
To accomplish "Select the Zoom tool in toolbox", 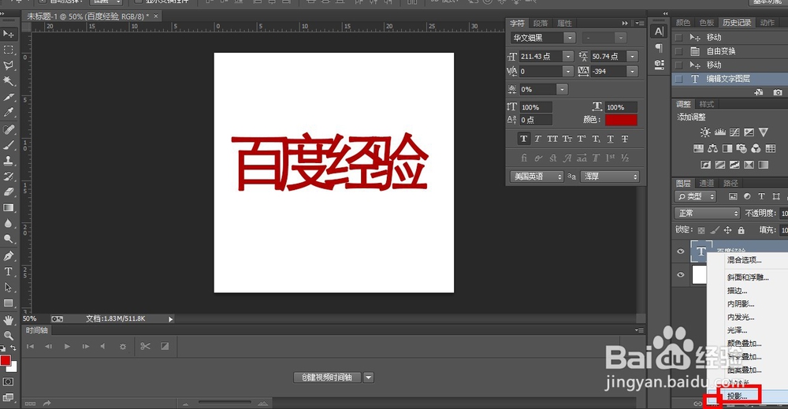I will coord(9,336).
